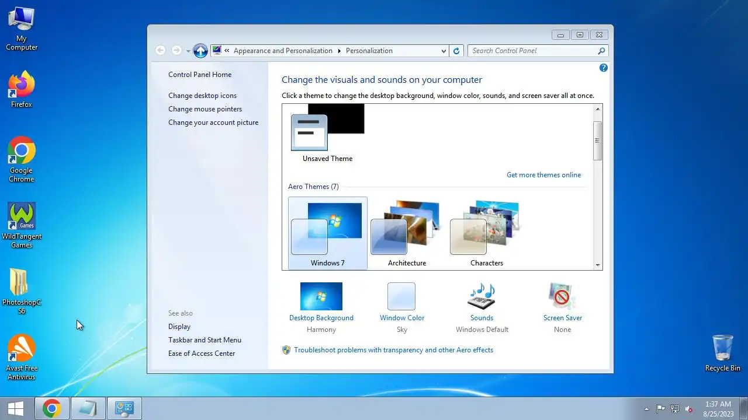
Task: Click the theme list scrollbar thumb
Action: 597,141
